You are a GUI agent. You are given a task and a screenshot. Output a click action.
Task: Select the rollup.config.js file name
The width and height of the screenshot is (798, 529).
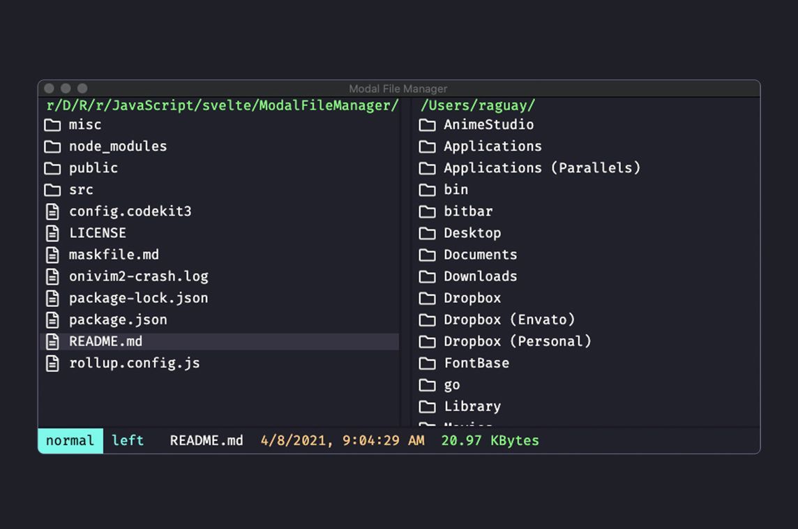coord(135,363)
